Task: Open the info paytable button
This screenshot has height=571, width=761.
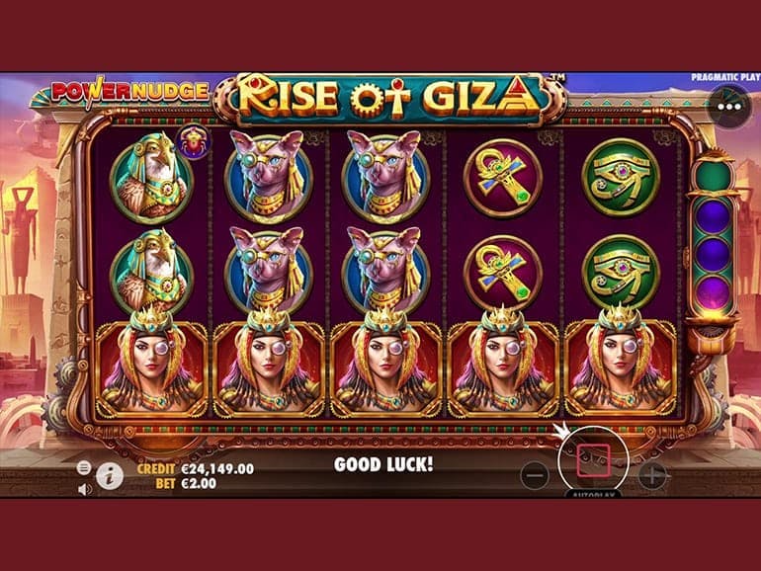Action: click(x=109, y=476)
